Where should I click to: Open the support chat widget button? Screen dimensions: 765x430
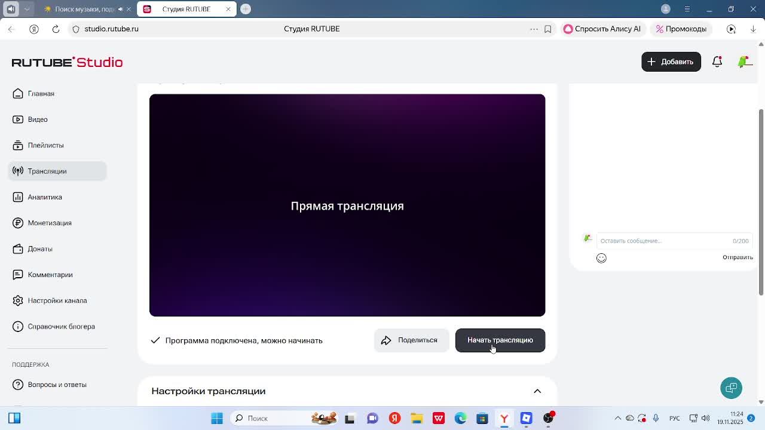point(731,388)
